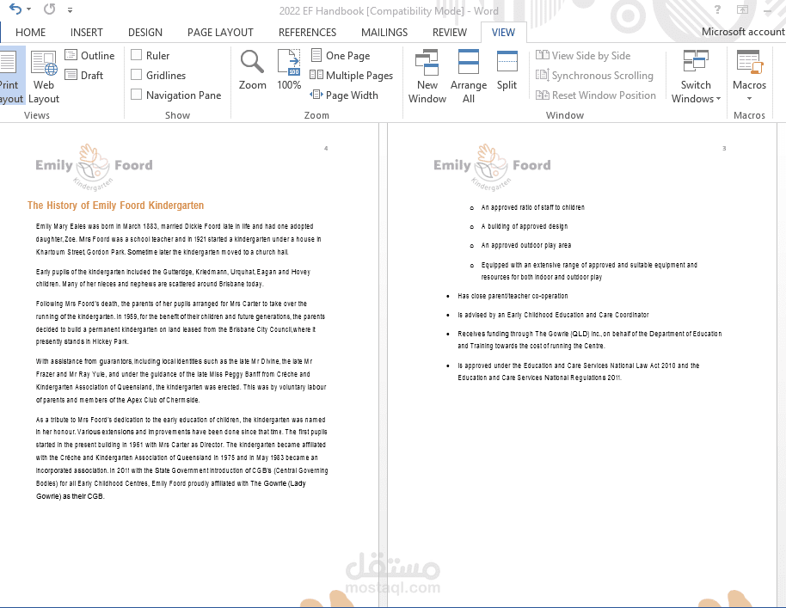
Task: Enable the Ruler checkbox
Action: coord(137,55)
